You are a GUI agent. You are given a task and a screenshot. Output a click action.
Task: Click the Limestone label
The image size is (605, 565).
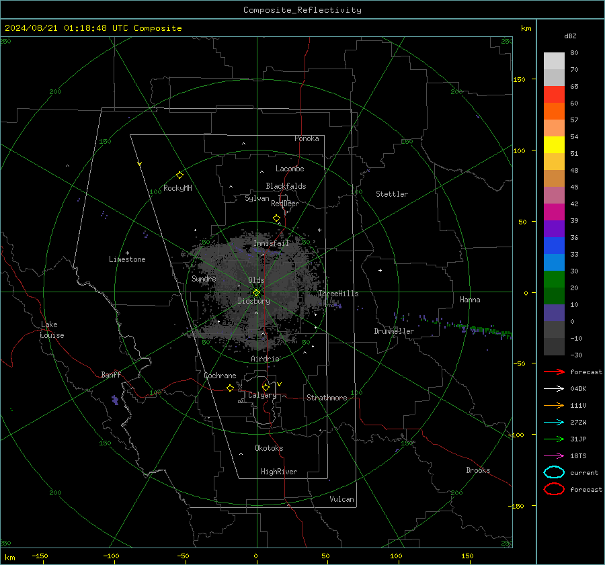127,259
